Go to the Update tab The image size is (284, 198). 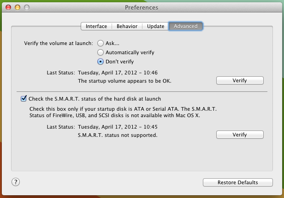click(155, 26)
